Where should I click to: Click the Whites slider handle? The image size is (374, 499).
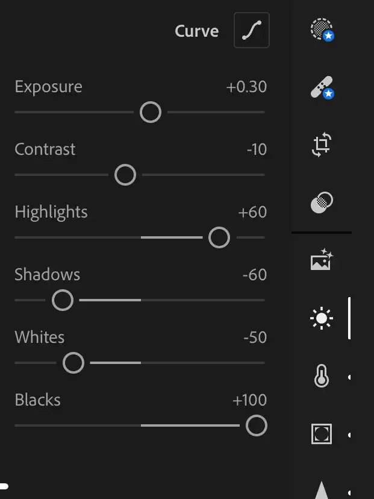point(73,363)
